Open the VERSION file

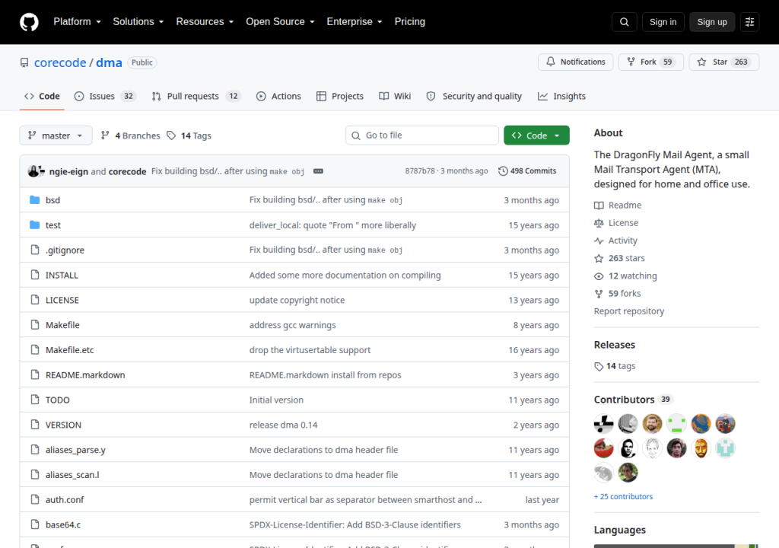click(64, 425)
